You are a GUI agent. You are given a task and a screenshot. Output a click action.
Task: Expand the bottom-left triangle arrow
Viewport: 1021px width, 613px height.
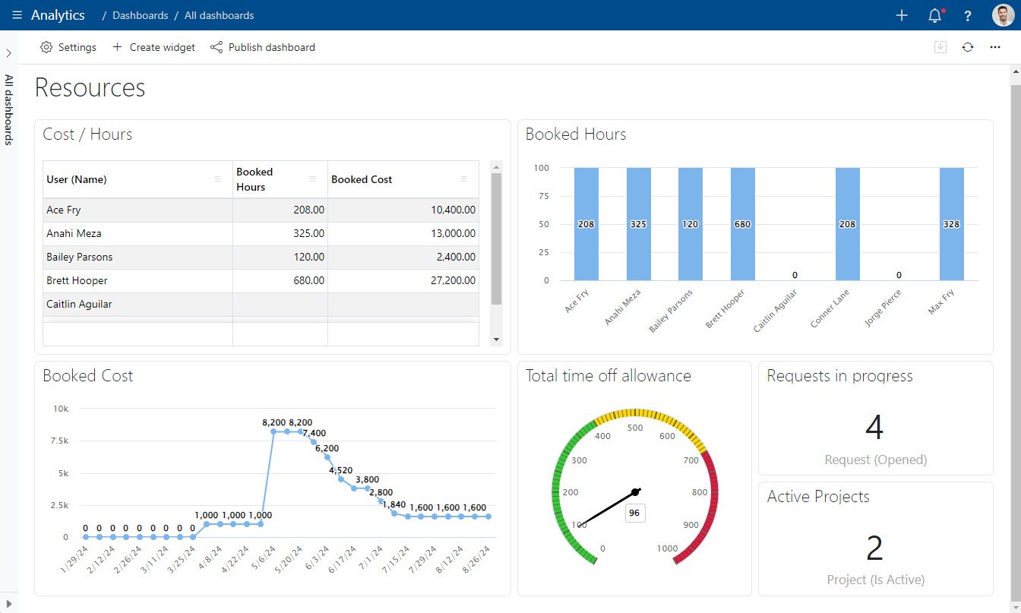coord(8,604)
